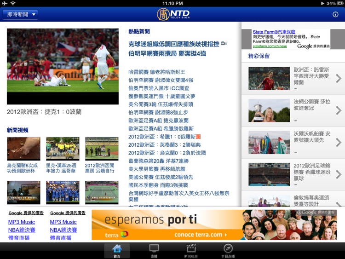Open 2012歐洲盃：英格蘭3：2勝瑞典
Screen dimensions: 345x259
click(x=165, y=145)
